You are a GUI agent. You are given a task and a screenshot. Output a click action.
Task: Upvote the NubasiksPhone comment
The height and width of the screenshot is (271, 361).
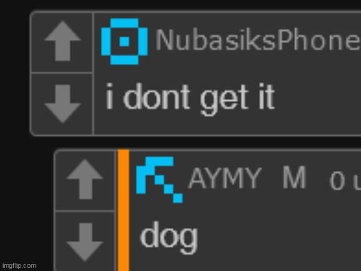[63, 41]
